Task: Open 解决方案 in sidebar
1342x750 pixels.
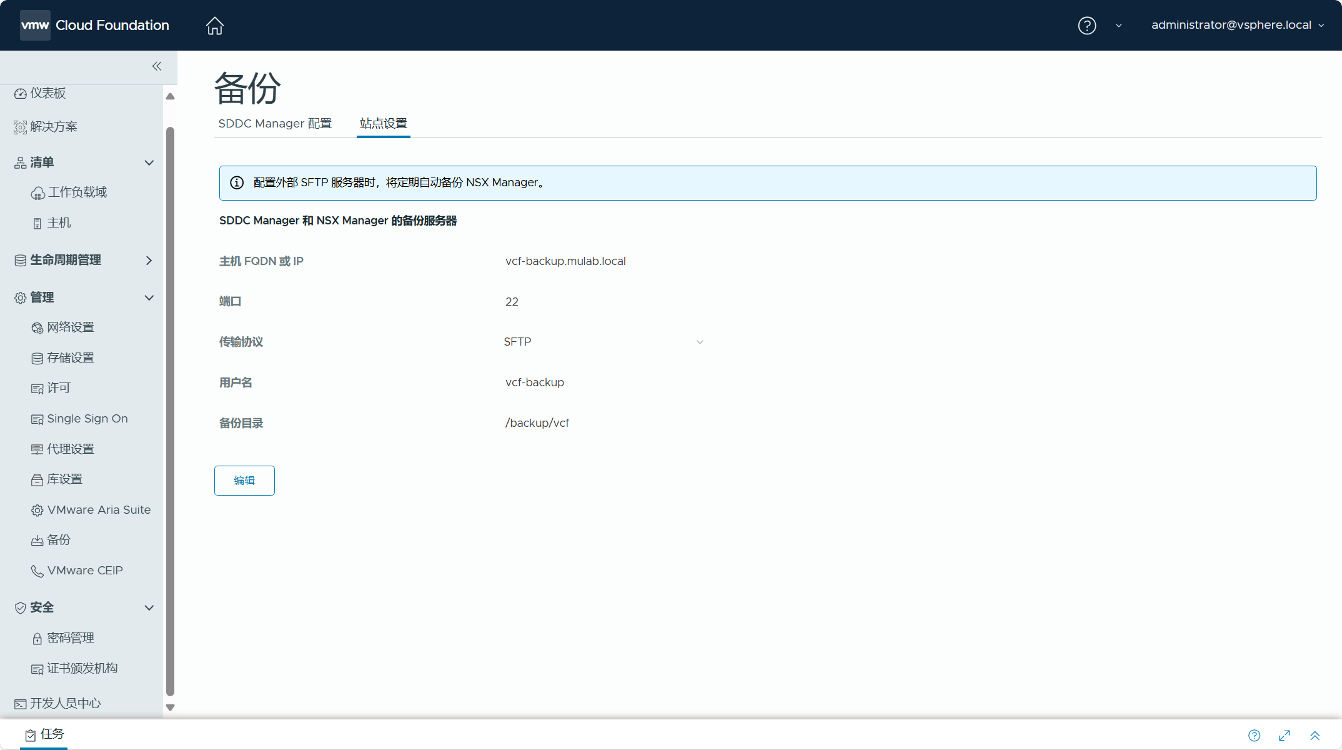Action: tap(54, 126)
